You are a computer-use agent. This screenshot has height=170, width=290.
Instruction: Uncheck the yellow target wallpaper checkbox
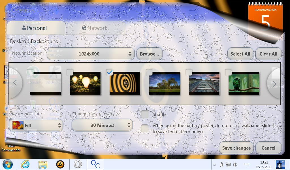coord(110,72)
